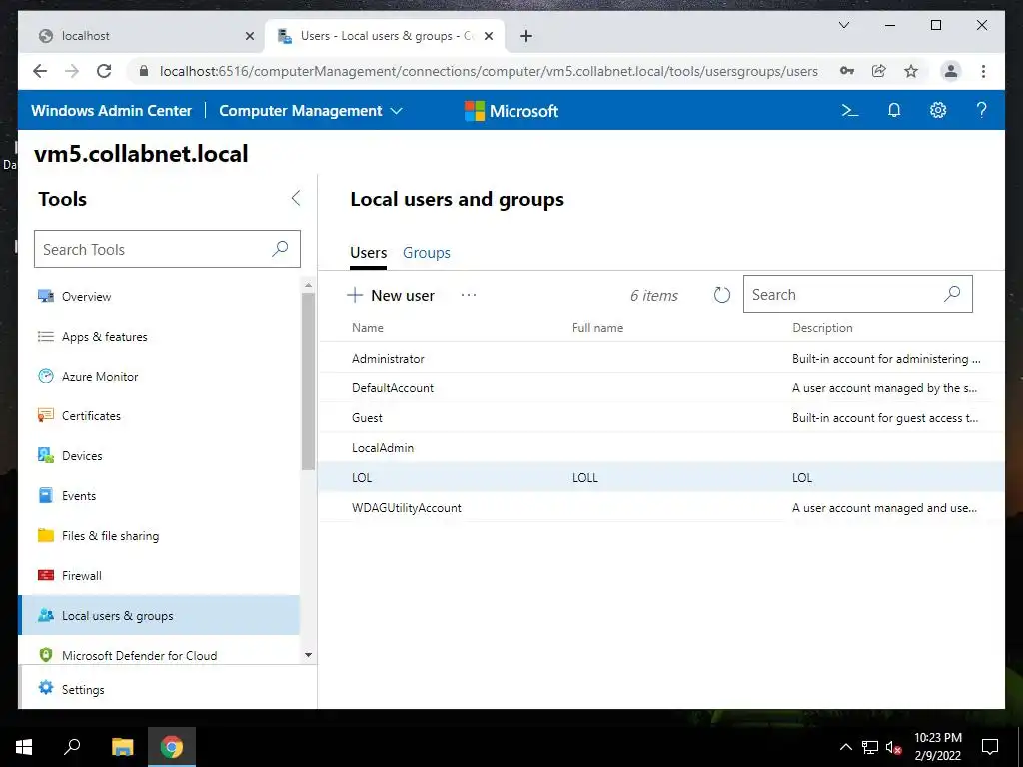Viewport: 1023px width, 767px height.
Task: Go back in browser history
Action: (x=40, y=71)
